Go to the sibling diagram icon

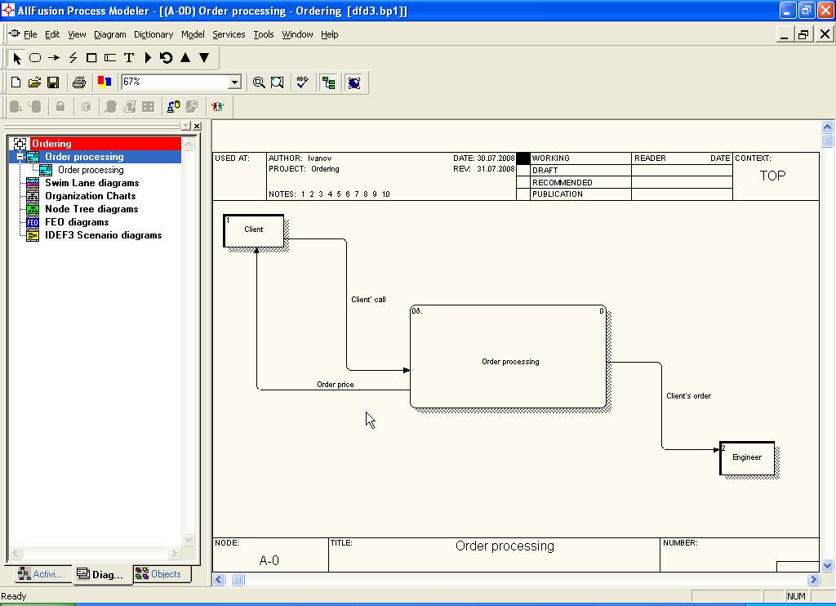[167, 58]
